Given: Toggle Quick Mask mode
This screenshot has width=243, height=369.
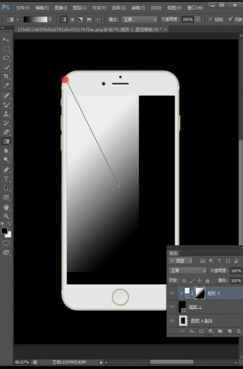Looking at the screenshot, I should [6, 243].
